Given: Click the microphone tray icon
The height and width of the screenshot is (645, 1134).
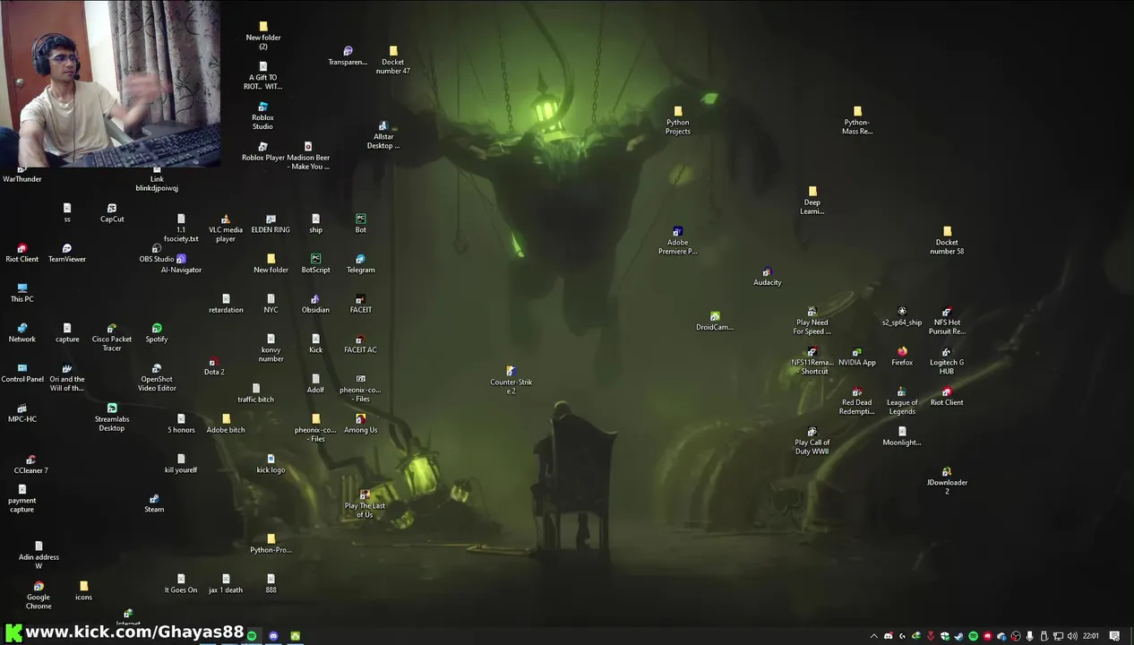Looking at the screenshot, I should coord(1029,636).
